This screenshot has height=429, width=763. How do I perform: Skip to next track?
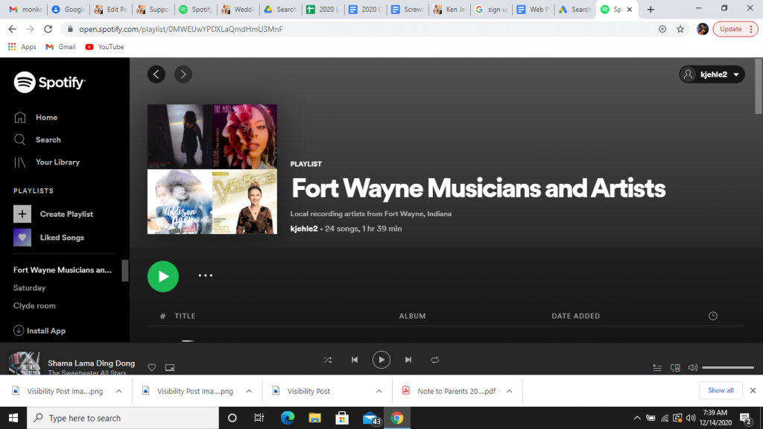408,360
